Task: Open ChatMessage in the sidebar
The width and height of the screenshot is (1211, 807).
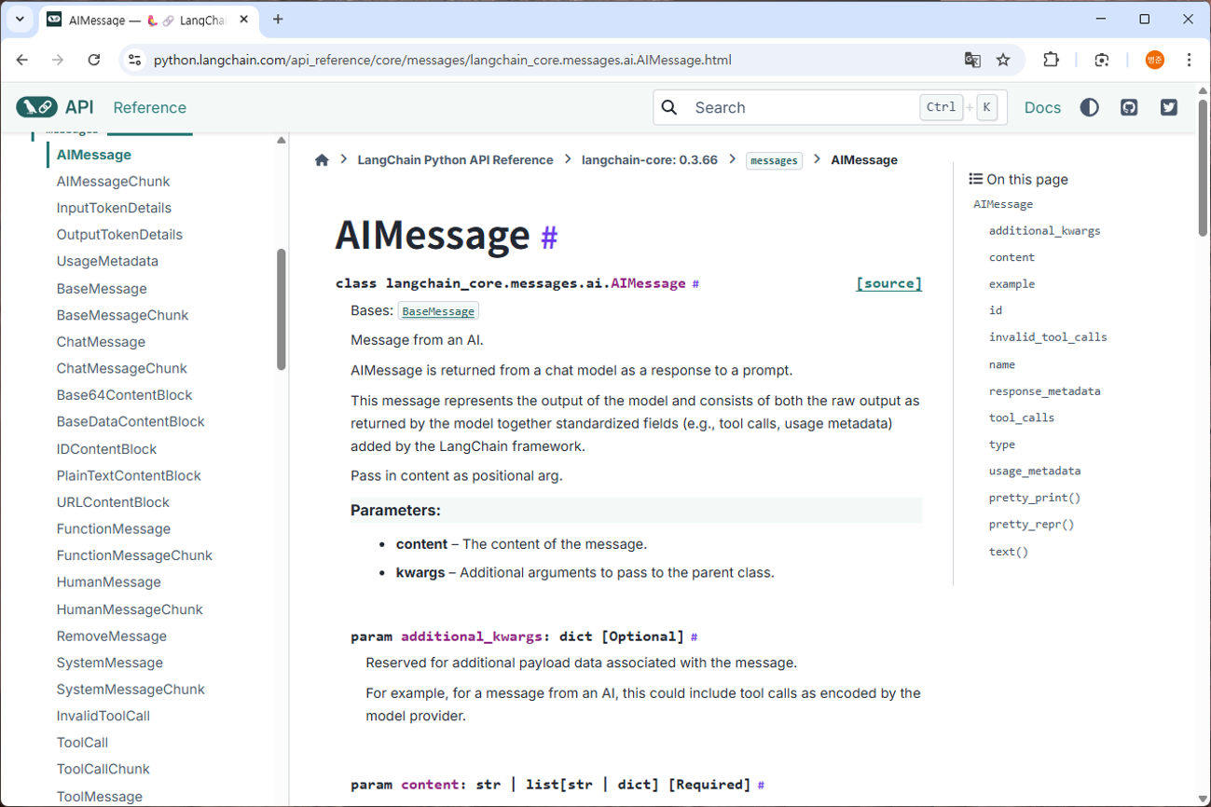Action: [101, 342]
